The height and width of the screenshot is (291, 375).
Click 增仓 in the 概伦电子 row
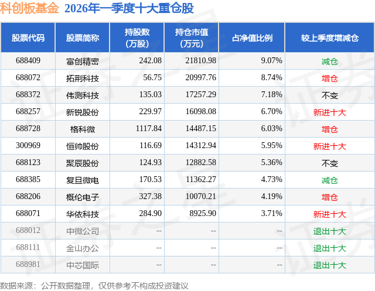(x=330, y=197)
